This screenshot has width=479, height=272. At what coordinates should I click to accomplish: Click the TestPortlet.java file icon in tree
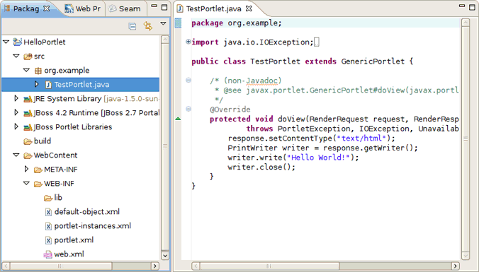click(x=48, y=85)
